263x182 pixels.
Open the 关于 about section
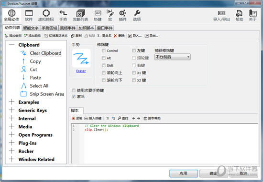[253, 15]
